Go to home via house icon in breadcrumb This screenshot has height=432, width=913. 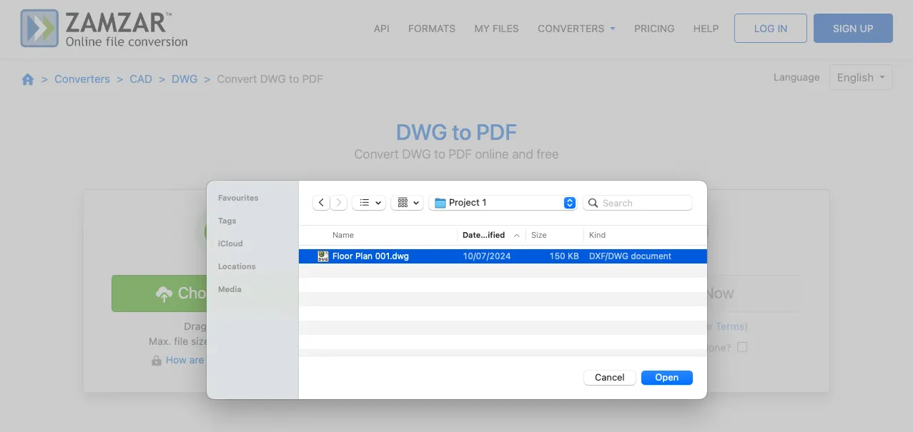(x=28, y=79)
